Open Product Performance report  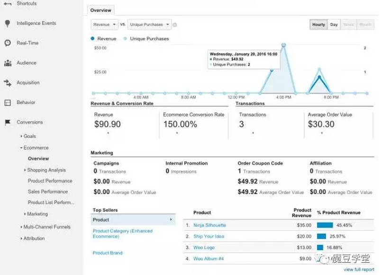click(x=50, y=181)
